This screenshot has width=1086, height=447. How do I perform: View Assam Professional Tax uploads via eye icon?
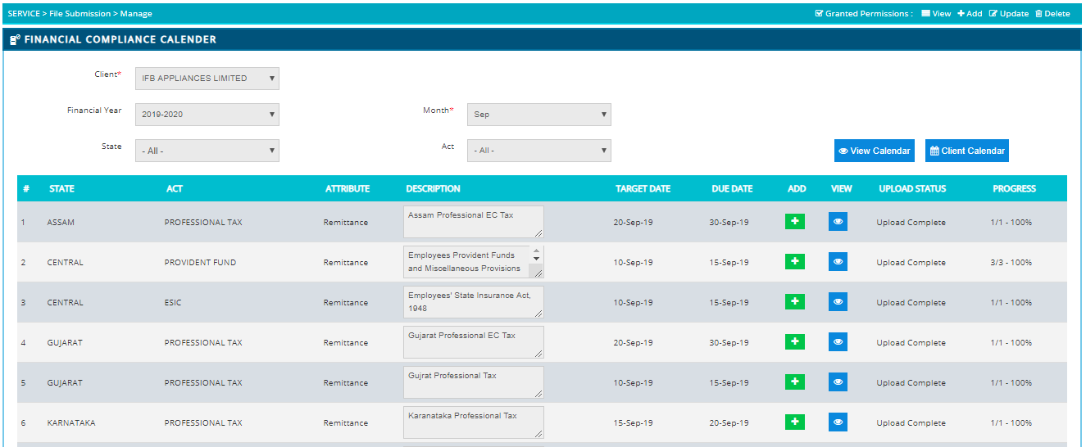838,222
